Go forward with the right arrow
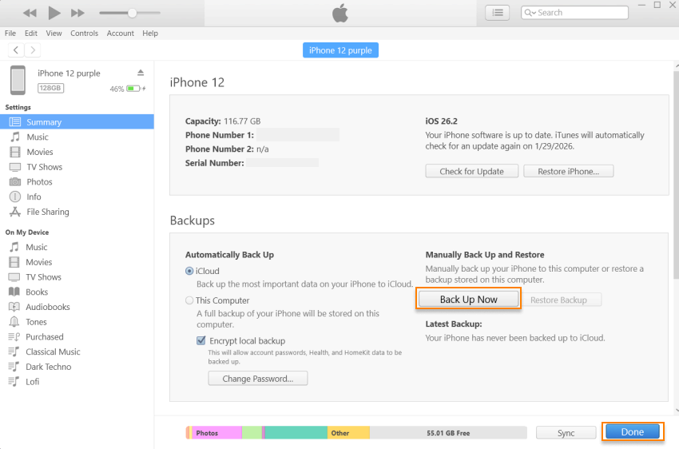The width and height of the screenshot is (679, 449). pyautogui.click(x=33, y=50)
